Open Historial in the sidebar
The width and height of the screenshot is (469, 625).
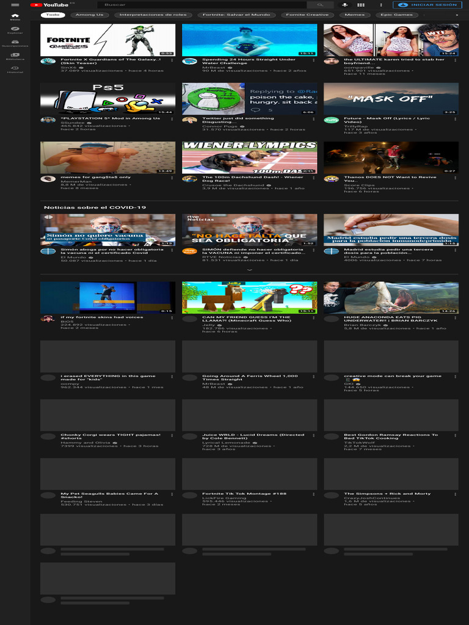pos(15,70)
